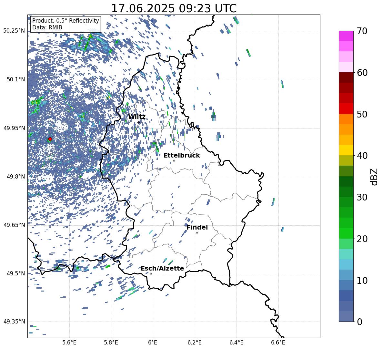Click the 49.35°N latitude tick label
This screenshot has height=349, width=382.
[x=14, y=322]
